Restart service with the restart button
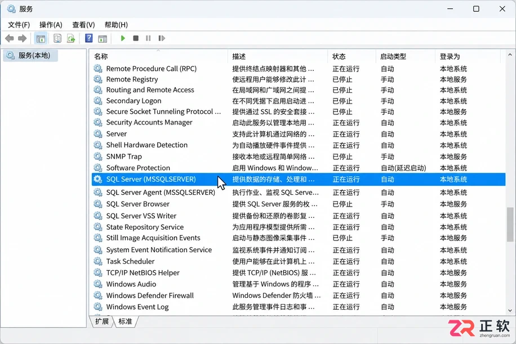Viewport: 516px width, 344px height. 161,38
